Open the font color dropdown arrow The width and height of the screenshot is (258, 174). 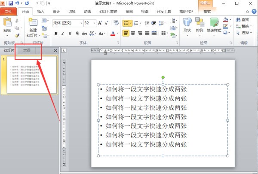click(x=118, y=33)
